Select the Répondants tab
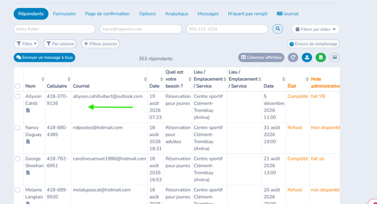Screen dimensions: 377x204 (31, 14)
